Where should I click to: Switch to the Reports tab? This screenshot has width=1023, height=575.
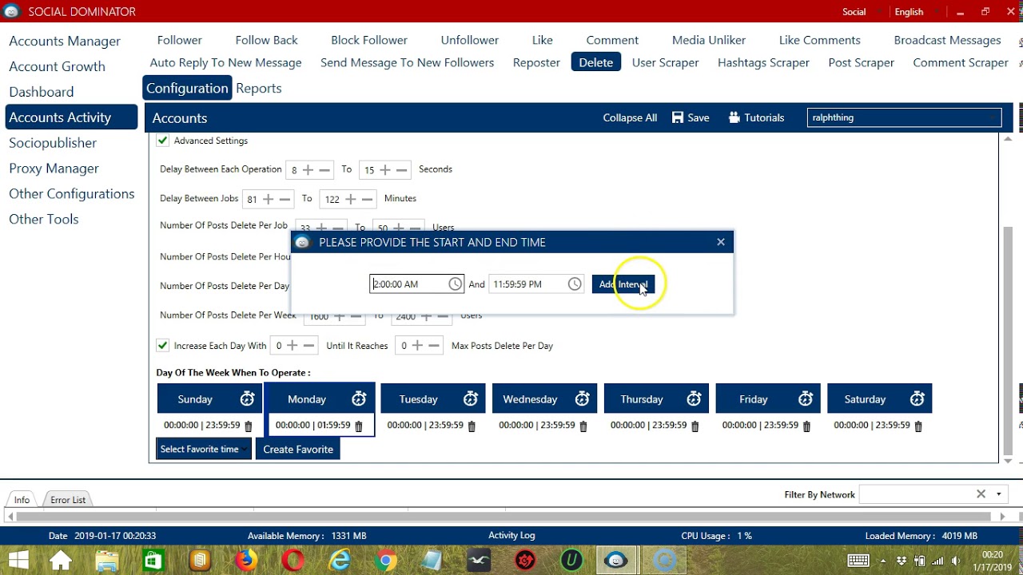[259, 88]
